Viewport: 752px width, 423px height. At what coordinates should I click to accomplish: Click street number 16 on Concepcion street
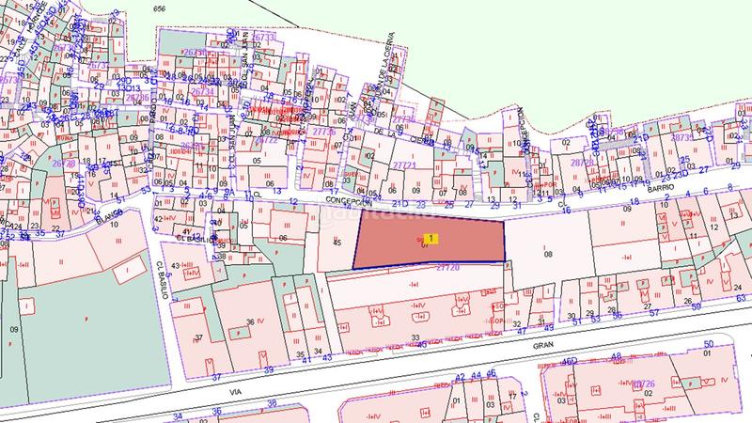point(566,211)
